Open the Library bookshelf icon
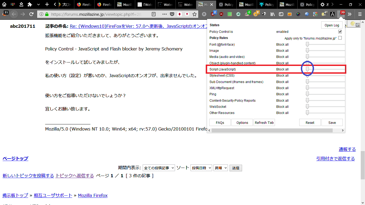This screenshot has height=205, width=365. point(273,14)
